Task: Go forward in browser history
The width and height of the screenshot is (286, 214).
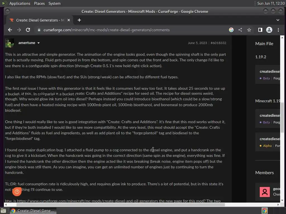Action: tap(19, 30)
